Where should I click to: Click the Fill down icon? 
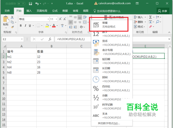(x=151, y=22)
